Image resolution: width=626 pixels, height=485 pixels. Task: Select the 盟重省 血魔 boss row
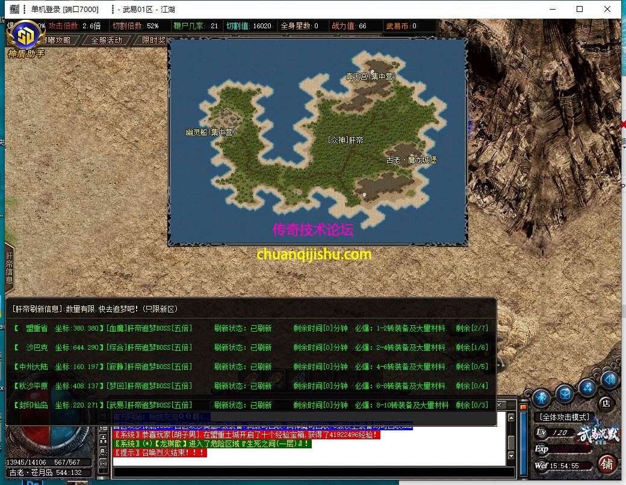(250, 329)
